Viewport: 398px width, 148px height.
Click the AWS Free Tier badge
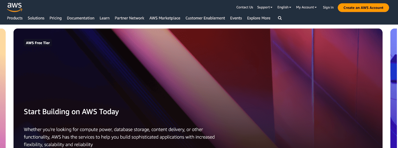pyautogui.click(x=38, y=43)
